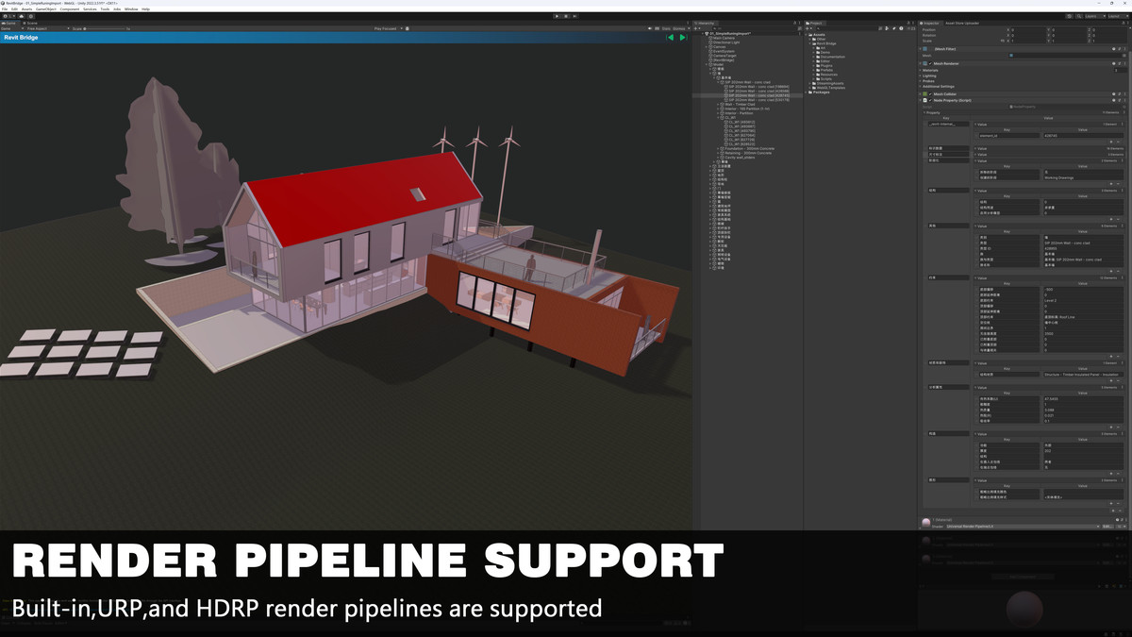Open the Window menu
Screen dimensions: 1132x637
[131, 8]
